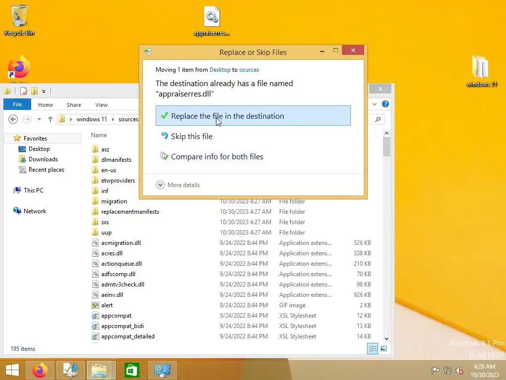Select the acres.dll file

coord(112,253)
